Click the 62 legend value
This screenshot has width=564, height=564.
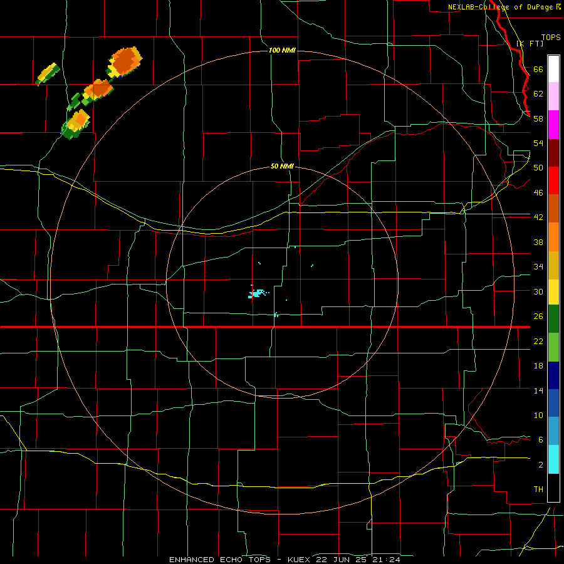pyautogui.click(x=538, y=94)
